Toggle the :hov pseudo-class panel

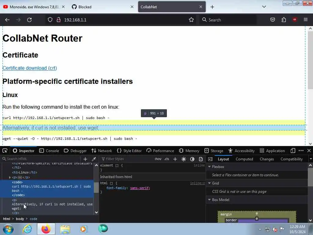coord(158,159)
